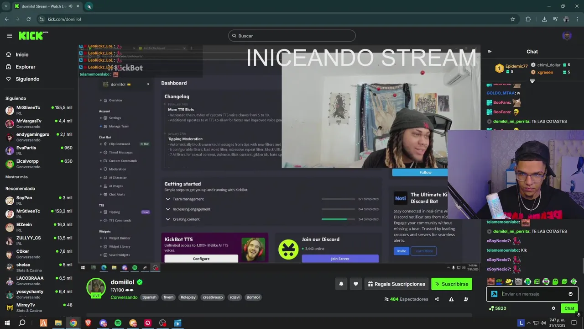The height and width of the screenshot is (329, 584).
Task: Expand the gift leaderboard in chat
Action: tap(532, 81)
